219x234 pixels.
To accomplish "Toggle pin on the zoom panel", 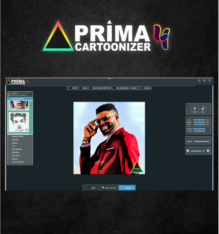I will point(187,147).
